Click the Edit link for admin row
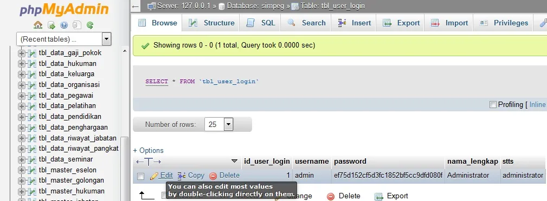547x201 pixels. (x=166, y=176)
